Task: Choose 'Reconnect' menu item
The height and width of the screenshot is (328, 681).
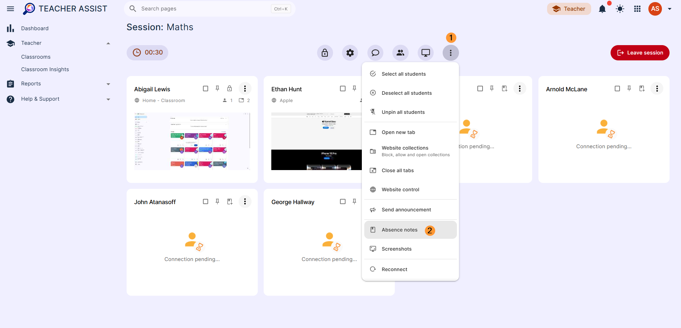Action: click(410, 269)
